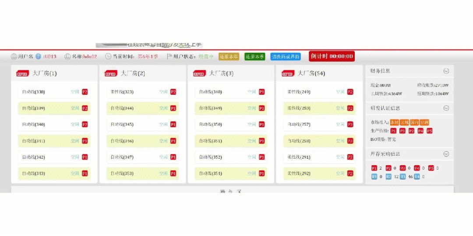Select the 亚洲 market tag
The width and height of the screenshot is (473, 236).
pyautogui.click(x=424, y=122)
